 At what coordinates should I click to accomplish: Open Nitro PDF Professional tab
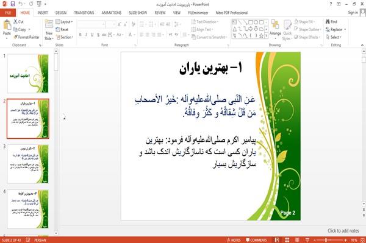click(232, 13)
